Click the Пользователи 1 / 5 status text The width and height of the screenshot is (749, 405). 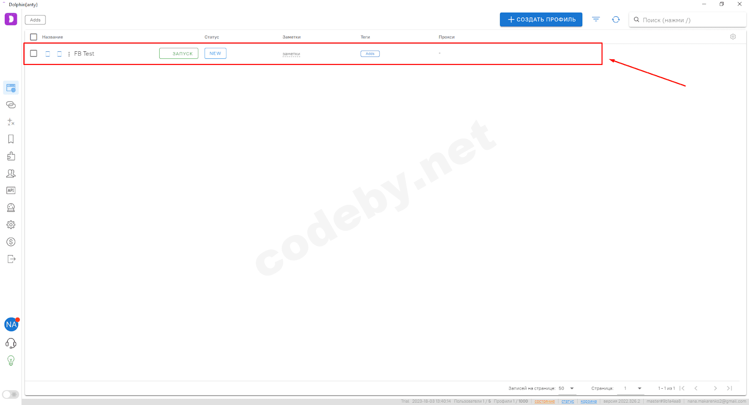[x=472, y=401]
